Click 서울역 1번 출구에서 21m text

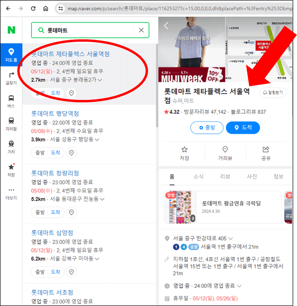229,247
